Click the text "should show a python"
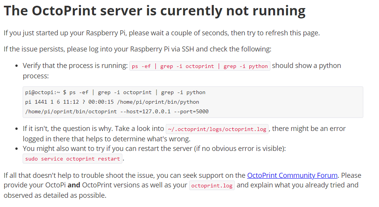The width and height of the screenshot is (379, 207). point(306,66)
